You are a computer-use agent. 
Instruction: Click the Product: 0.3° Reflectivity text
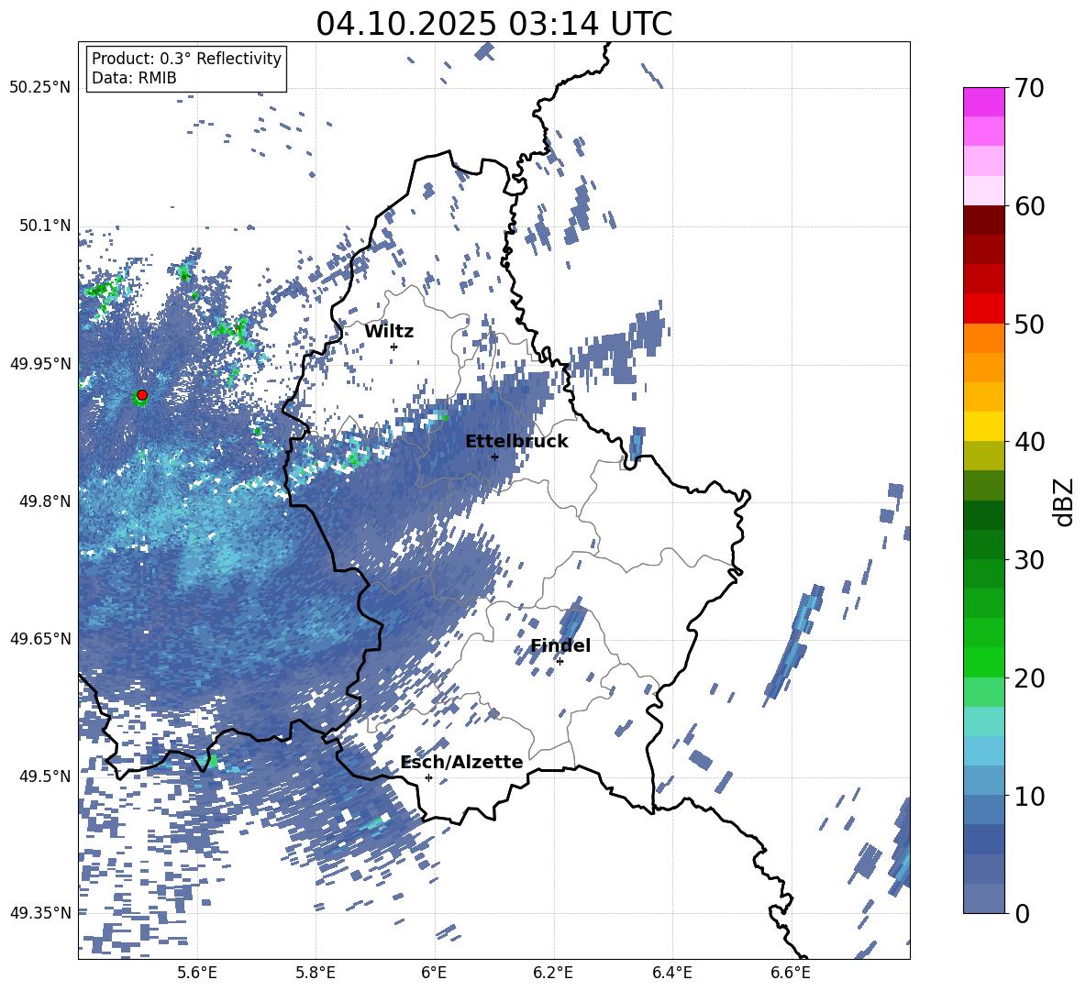(186, 58)
